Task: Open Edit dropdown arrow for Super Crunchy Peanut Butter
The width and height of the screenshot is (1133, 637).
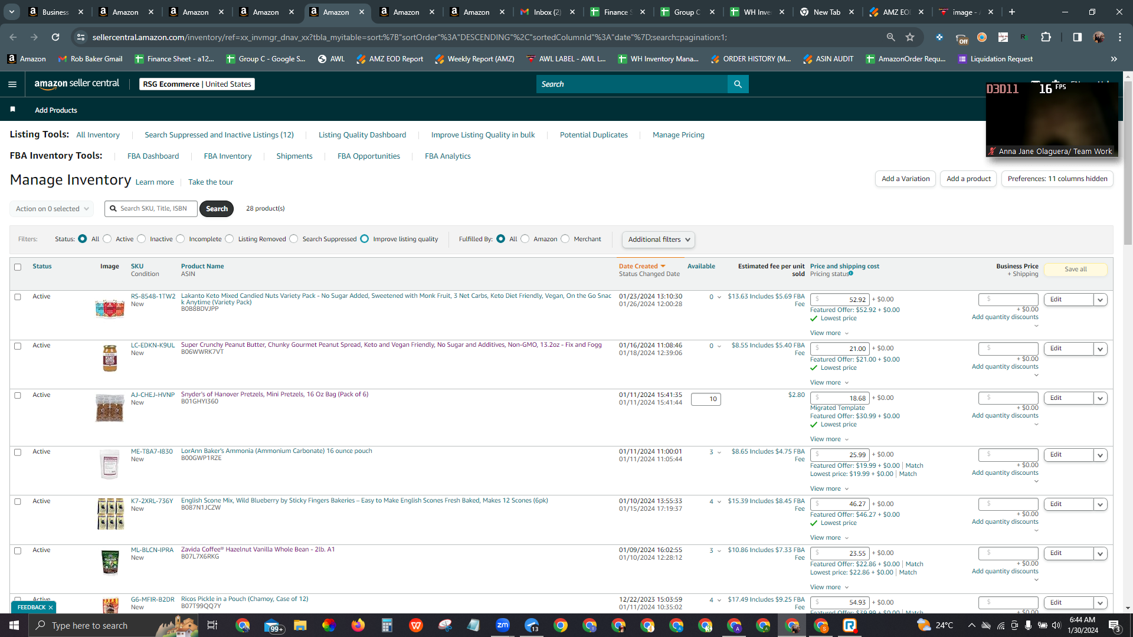Action: click(1100, 349)
